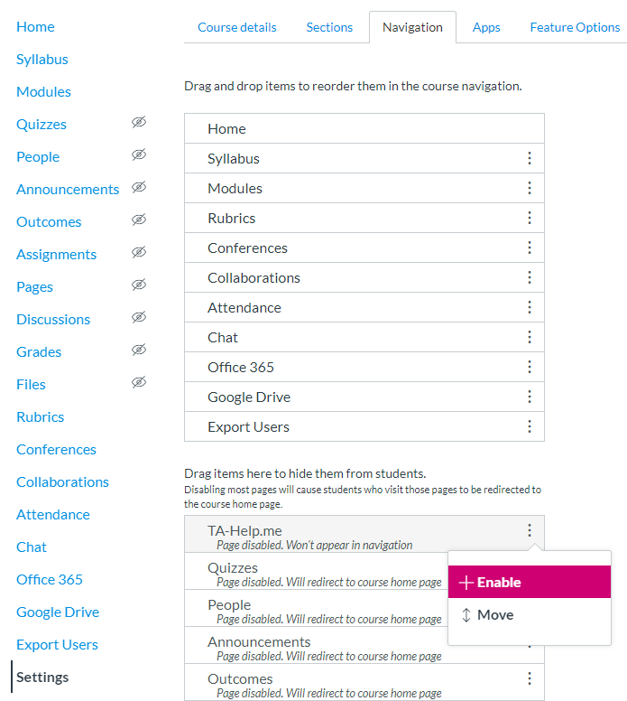Open the Feature Options tab

point(575,27)
